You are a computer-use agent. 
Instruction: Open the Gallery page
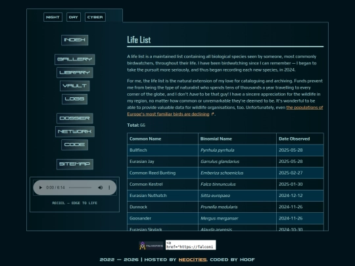click(75, 59)
